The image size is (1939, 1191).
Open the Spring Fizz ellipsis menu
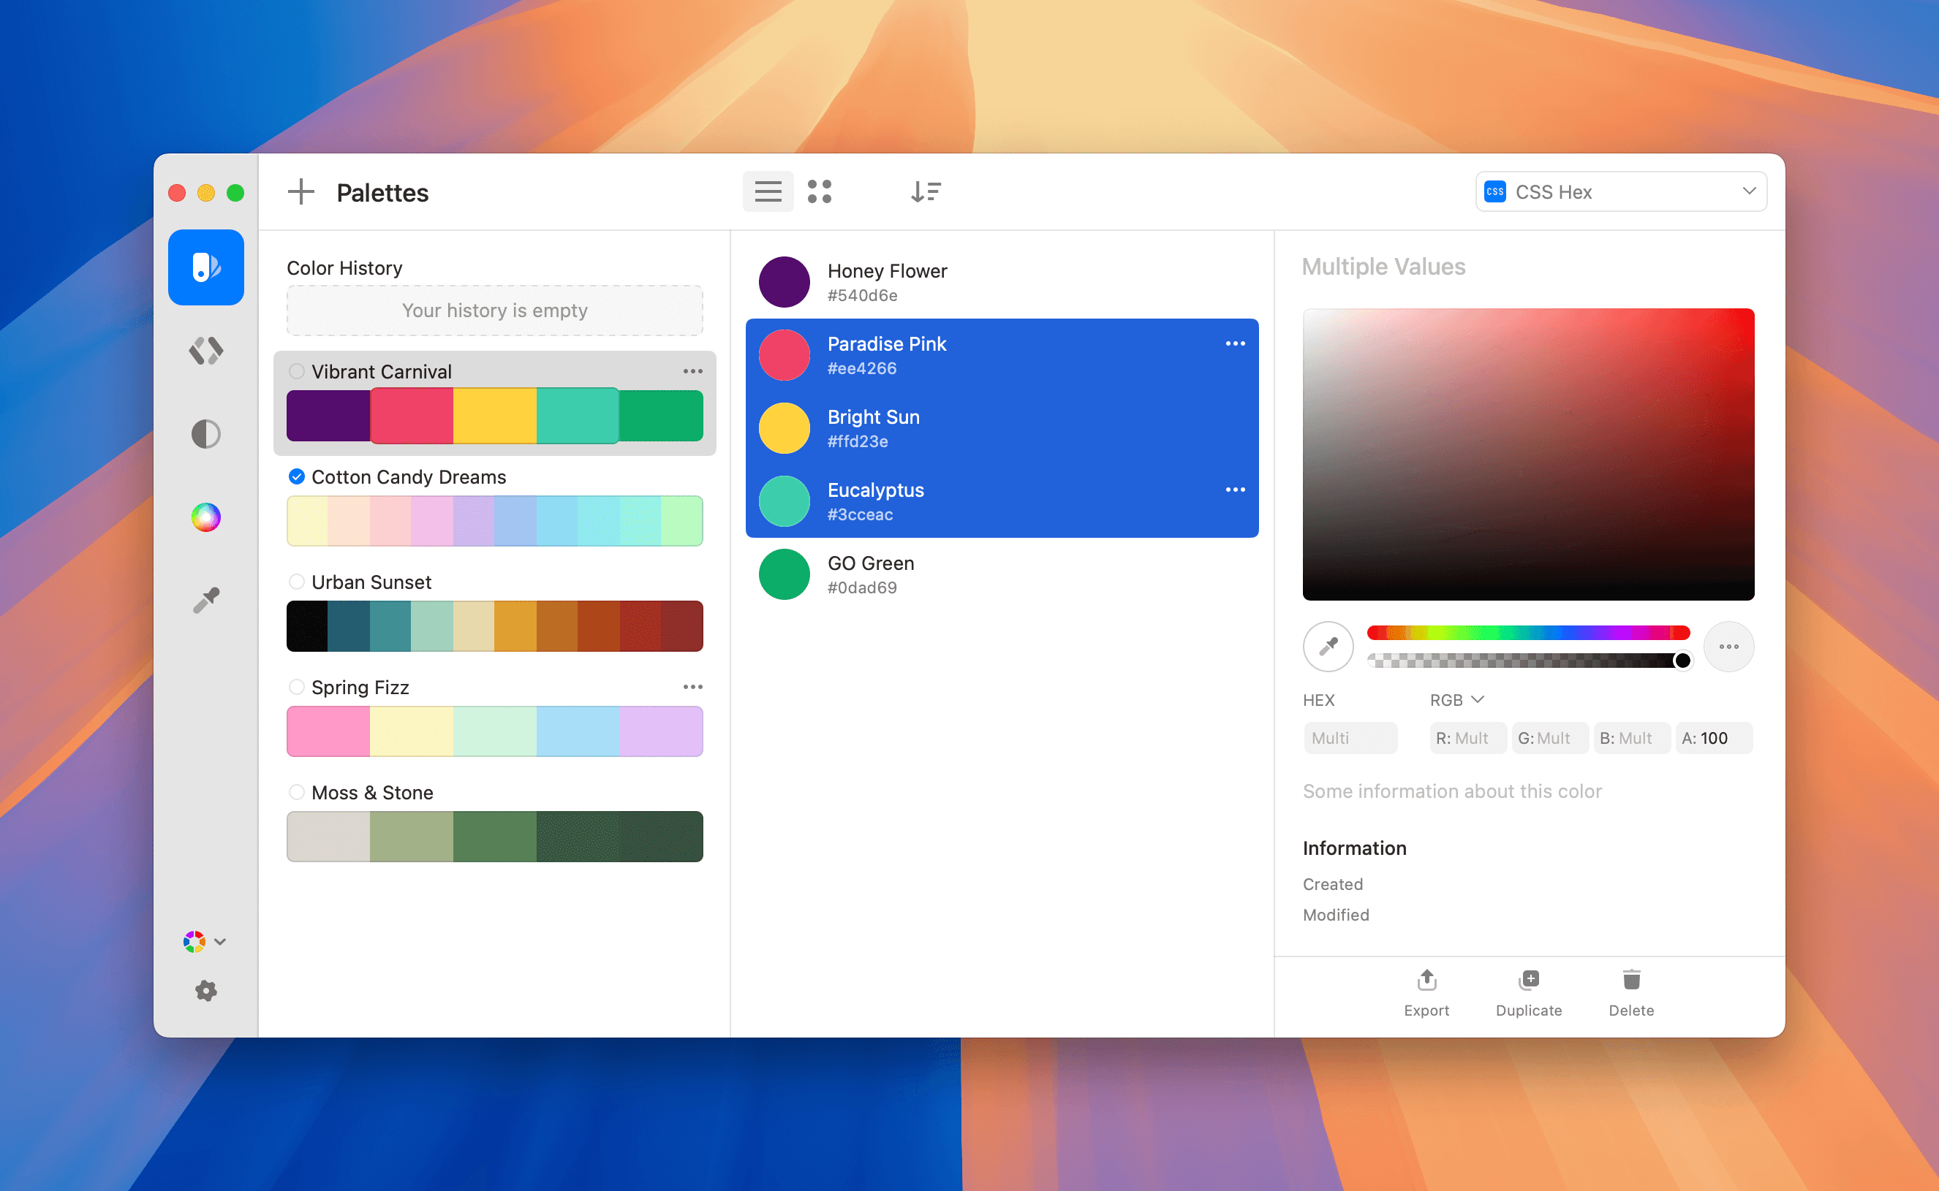pos(693,686)
